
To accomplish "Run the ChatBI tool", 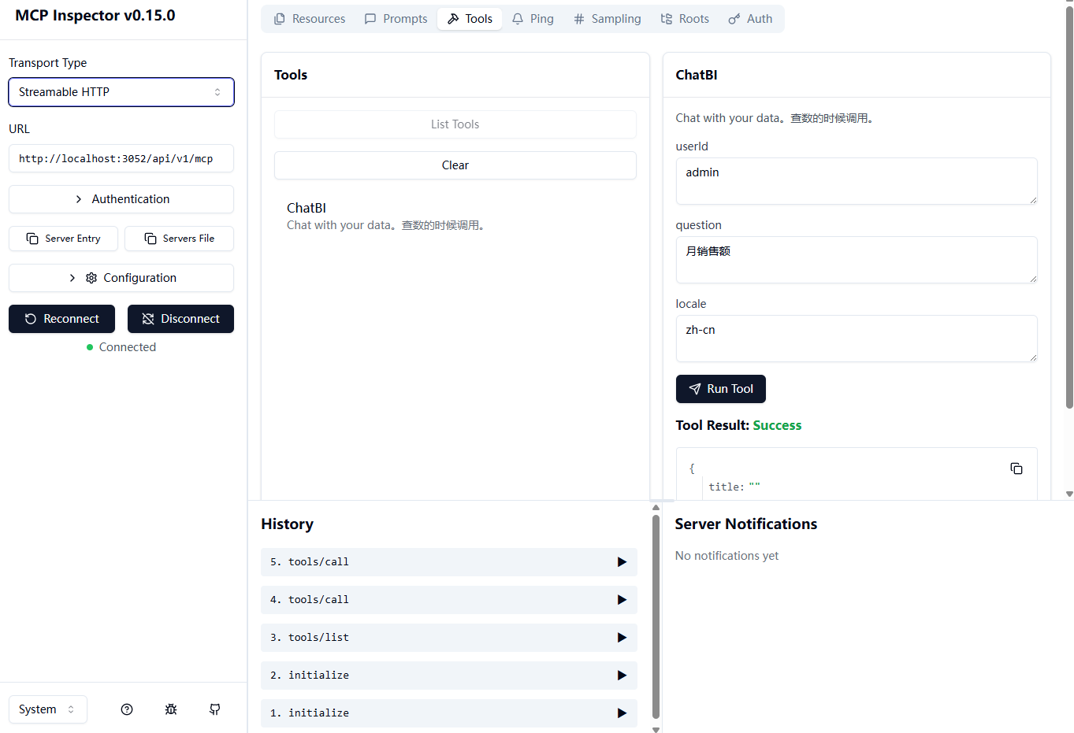I will click(721, 389).
